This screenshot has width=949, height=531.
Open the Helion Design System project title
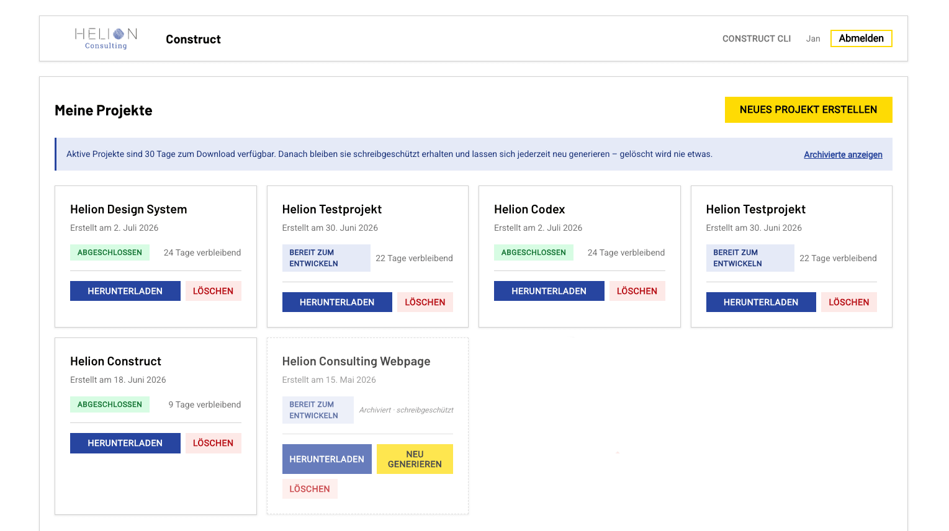tap(128, 209)
